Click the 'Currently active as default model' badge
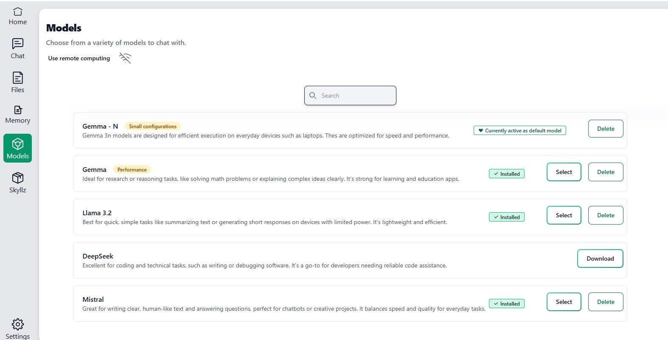Viewport: 668px width, 340px height. 520,131
